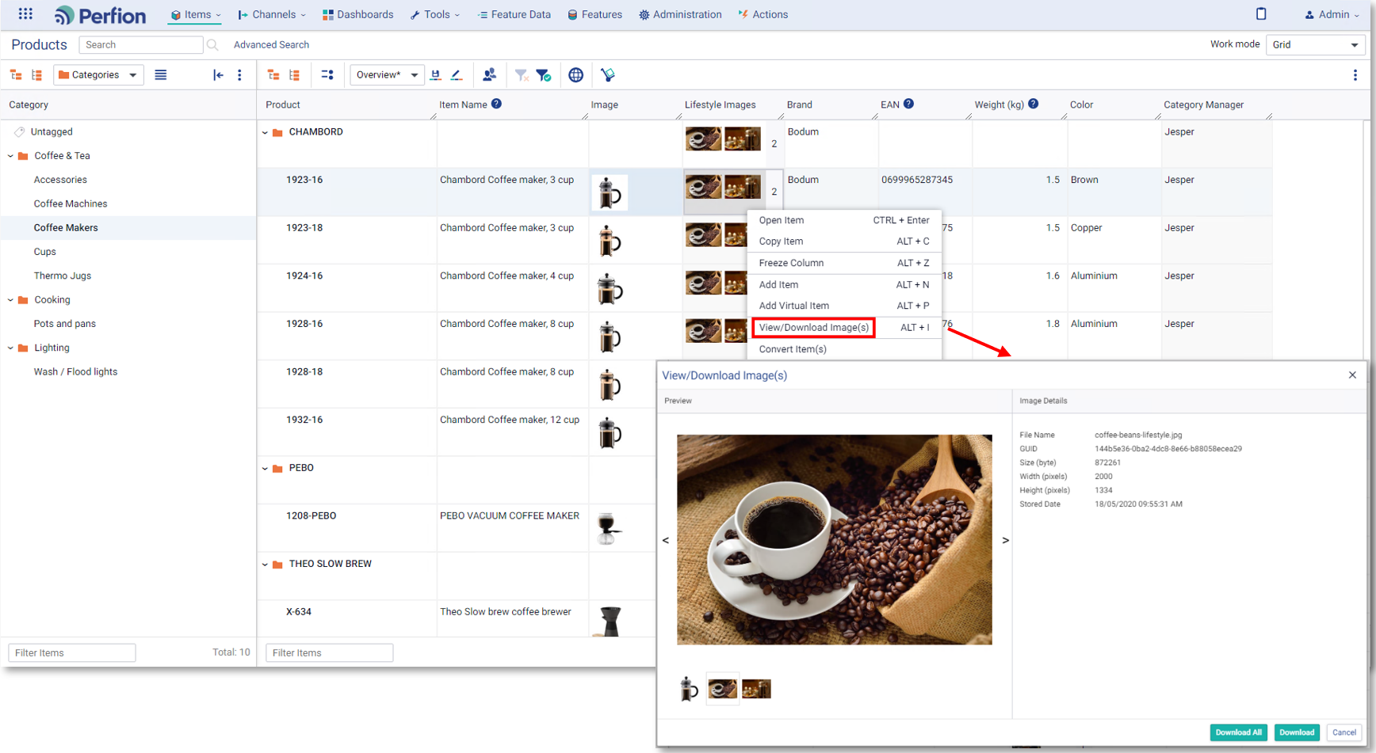
Task: Open Feature Data in the top menu
Action: pos(514,15)
